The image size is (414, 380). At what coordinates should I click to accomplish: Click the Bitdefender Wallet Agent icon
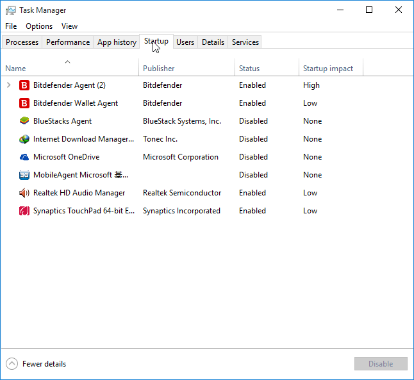click(x=24, y=103)
